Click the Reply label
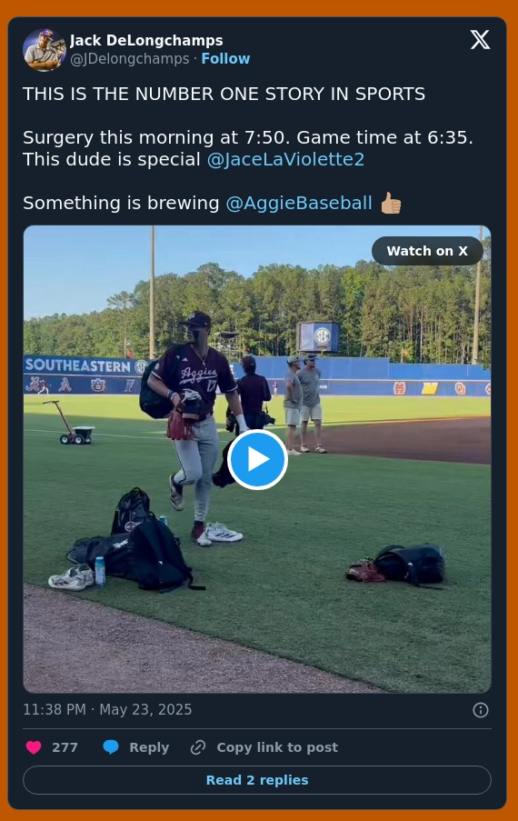 pos(149,747)
